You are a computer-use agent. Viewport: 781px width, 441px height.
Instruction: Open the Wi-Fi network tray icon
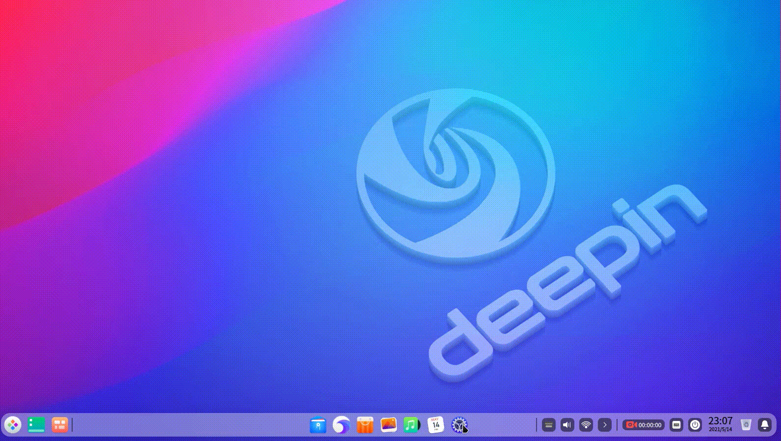[586, 425]
